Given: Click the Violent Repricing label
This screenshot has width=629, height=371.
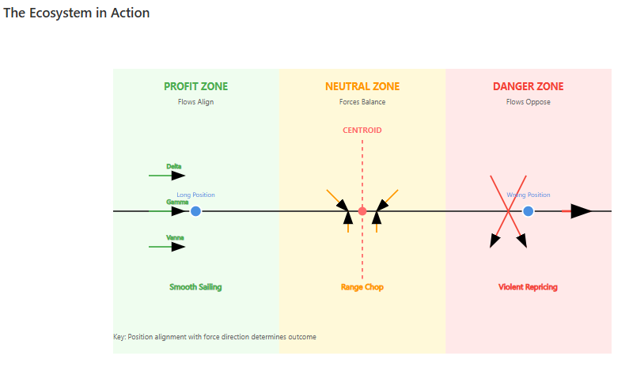Looking at the screenshot, I should pos(529,287).
